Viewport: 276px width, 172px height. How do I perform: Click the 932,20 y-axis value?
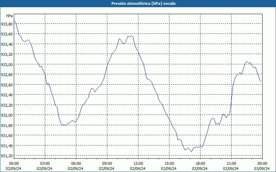(7, 105)
